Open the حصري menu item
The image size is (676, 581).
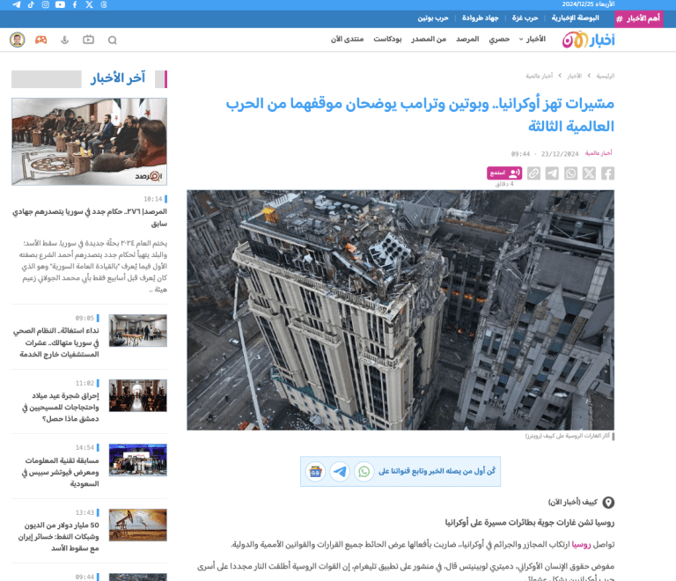pyautogui.click(x=499, y=40)
